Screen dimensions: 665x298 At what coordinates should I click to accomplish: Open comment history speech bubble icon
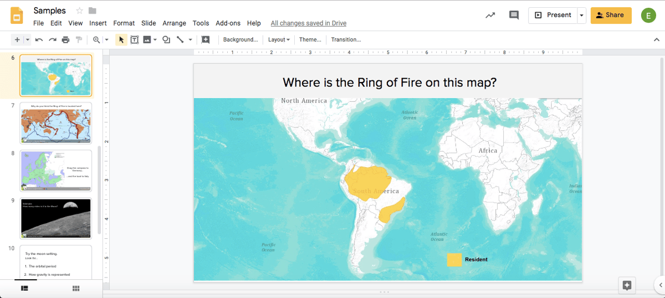(x=514, y=16)
